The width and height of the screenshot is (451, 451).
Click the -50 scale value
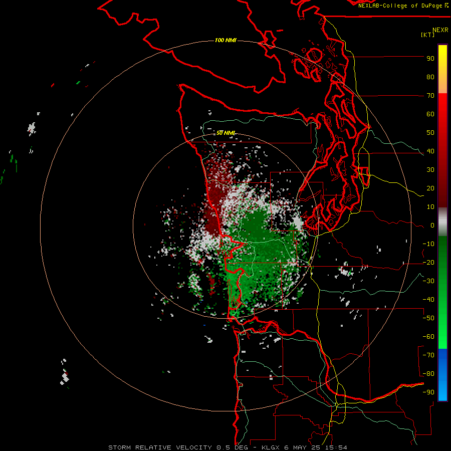click(428, 318)
